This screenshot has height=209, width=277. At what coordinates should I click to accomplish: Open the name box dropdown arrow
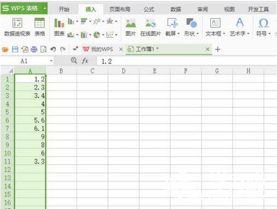[x=51, y=61]
